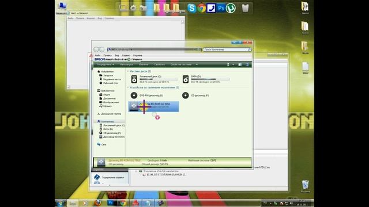Click System Properties in Explorer toolbar

click(x=181, y=64)
